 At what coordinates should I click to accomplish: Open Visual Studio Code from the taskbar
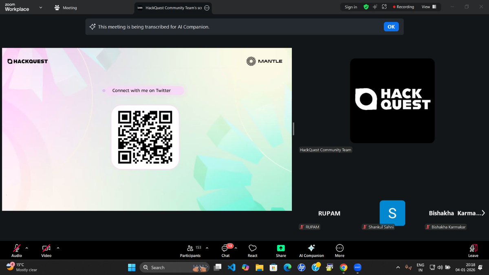231,267
